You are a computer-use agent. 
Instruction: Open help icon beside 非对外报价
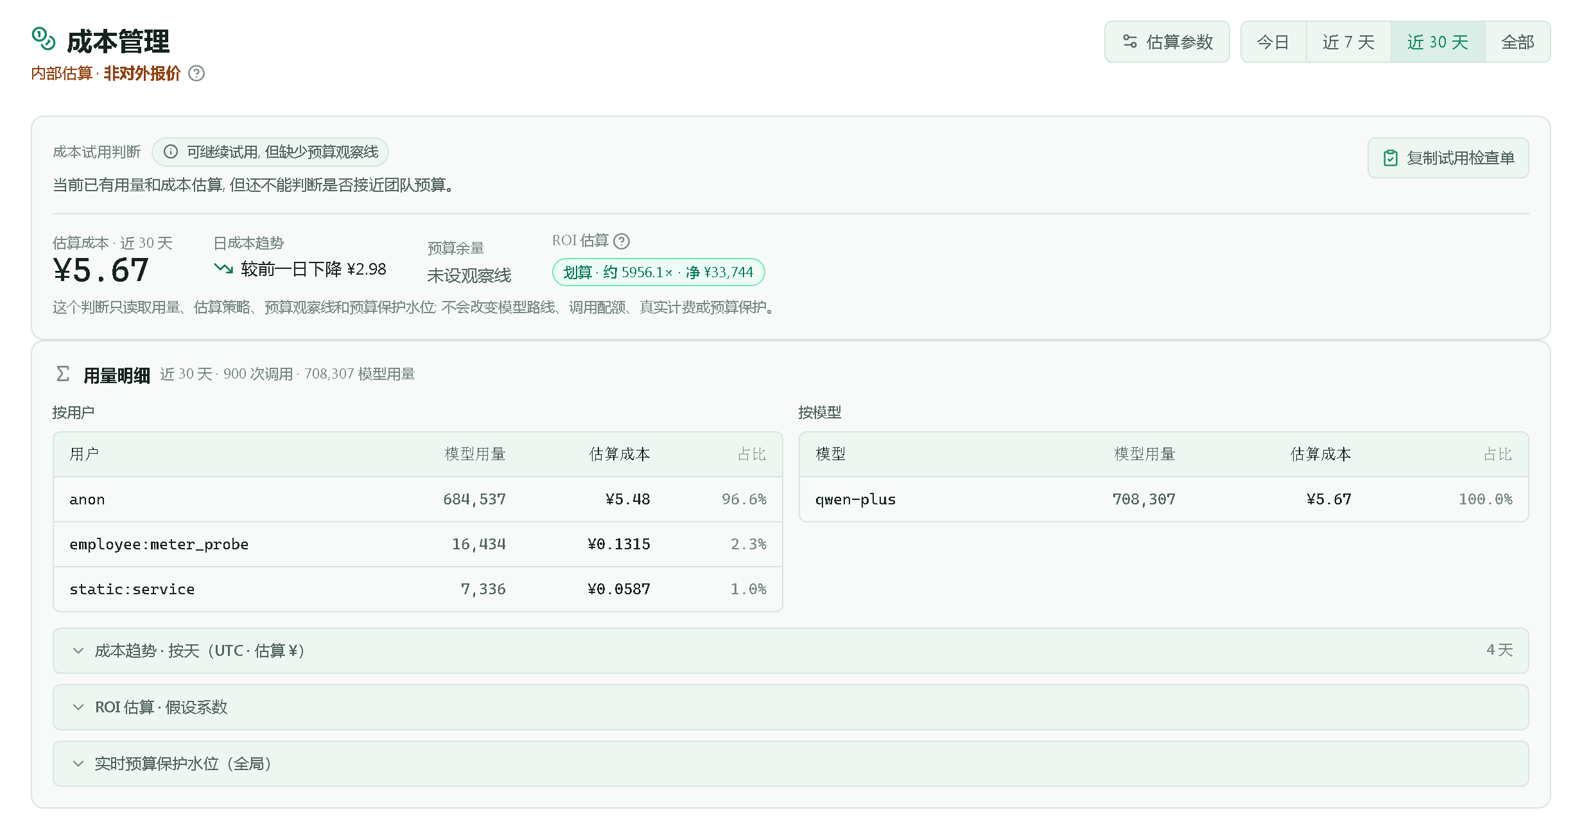[196, 74]
